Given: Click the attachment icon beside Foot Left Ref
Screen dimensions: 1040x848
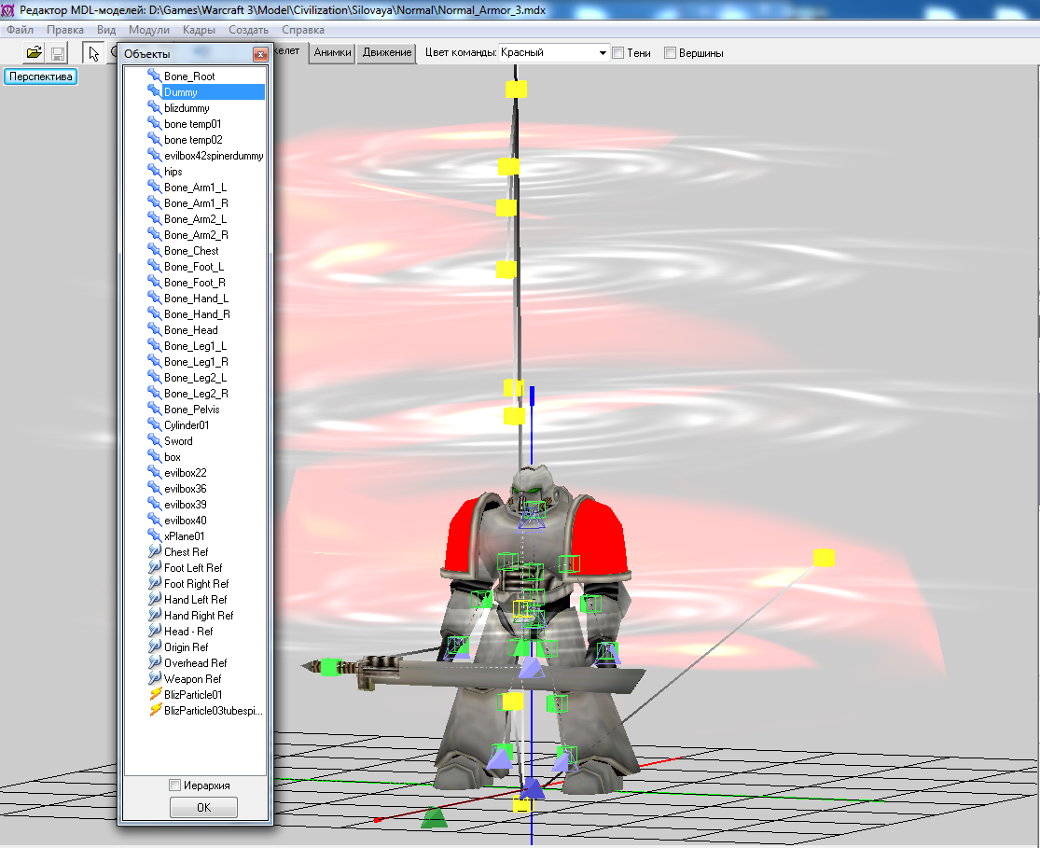Looking at the screenshot, I should [155, 567].
